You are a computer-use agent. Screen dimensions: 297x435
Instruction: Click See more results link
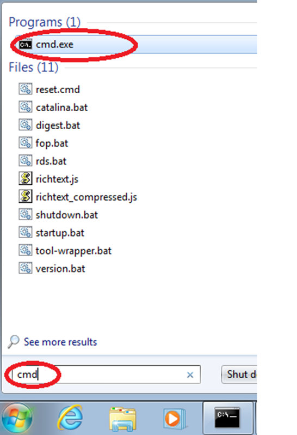[60, 342]
